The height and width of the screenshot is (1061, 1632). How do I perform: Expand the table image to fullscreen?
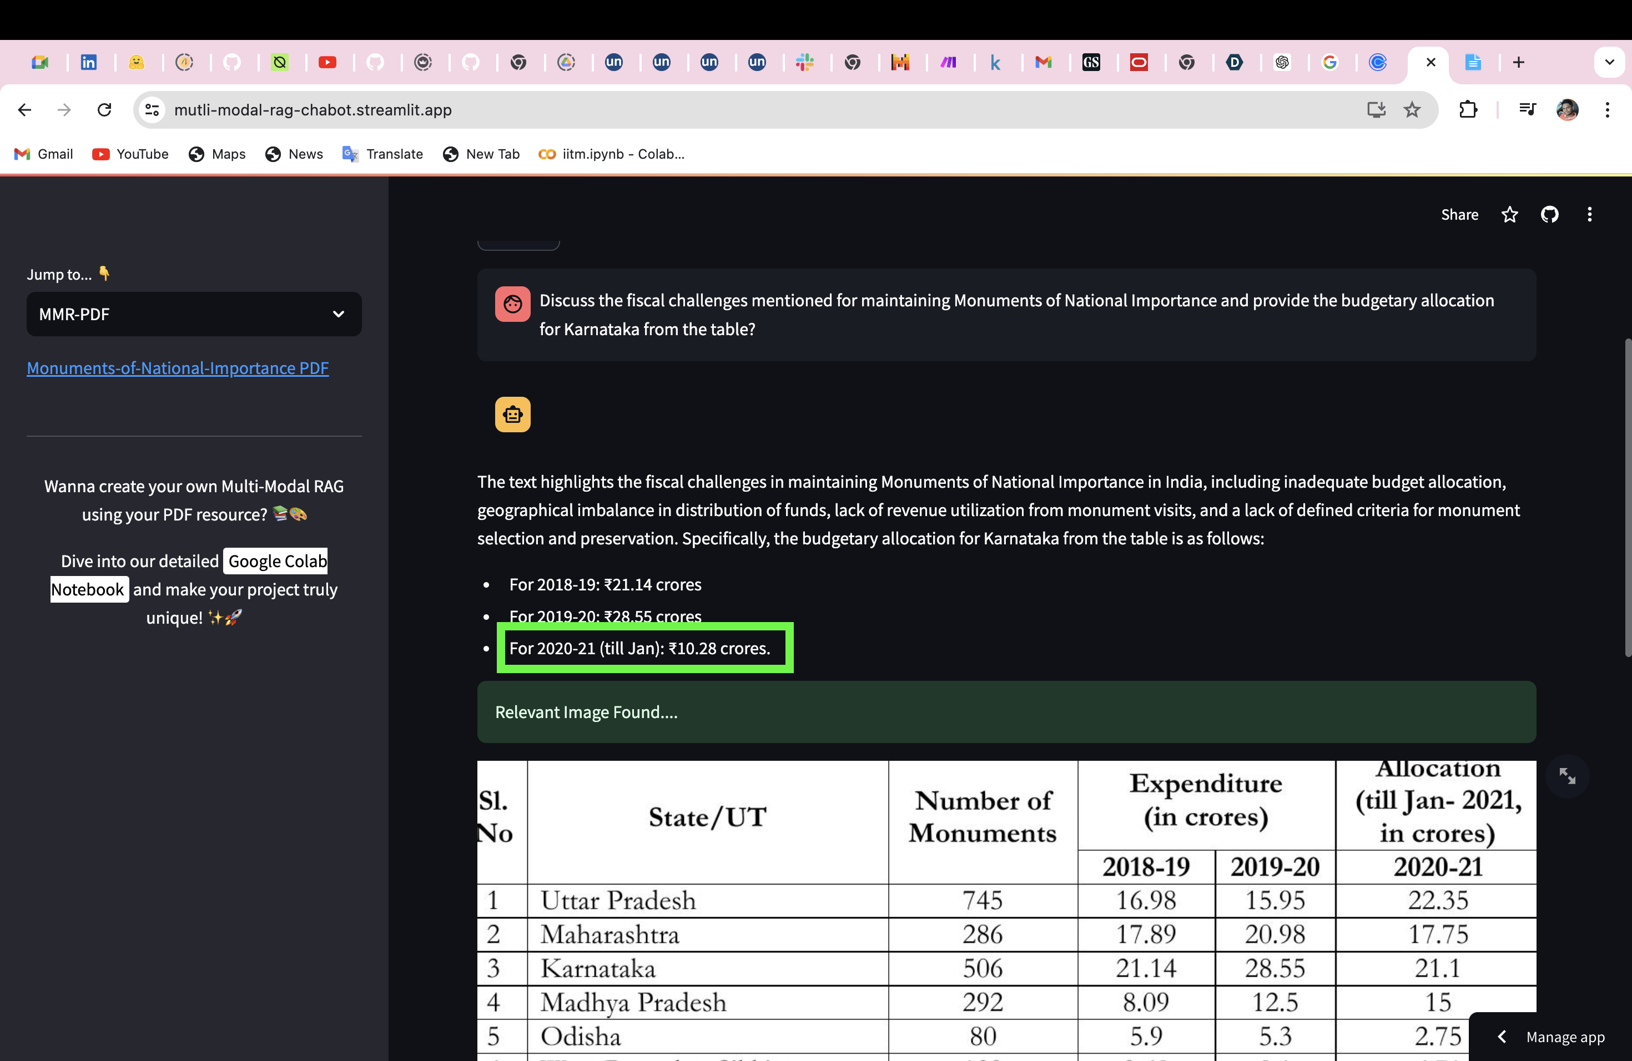[x=1568, y=775]
